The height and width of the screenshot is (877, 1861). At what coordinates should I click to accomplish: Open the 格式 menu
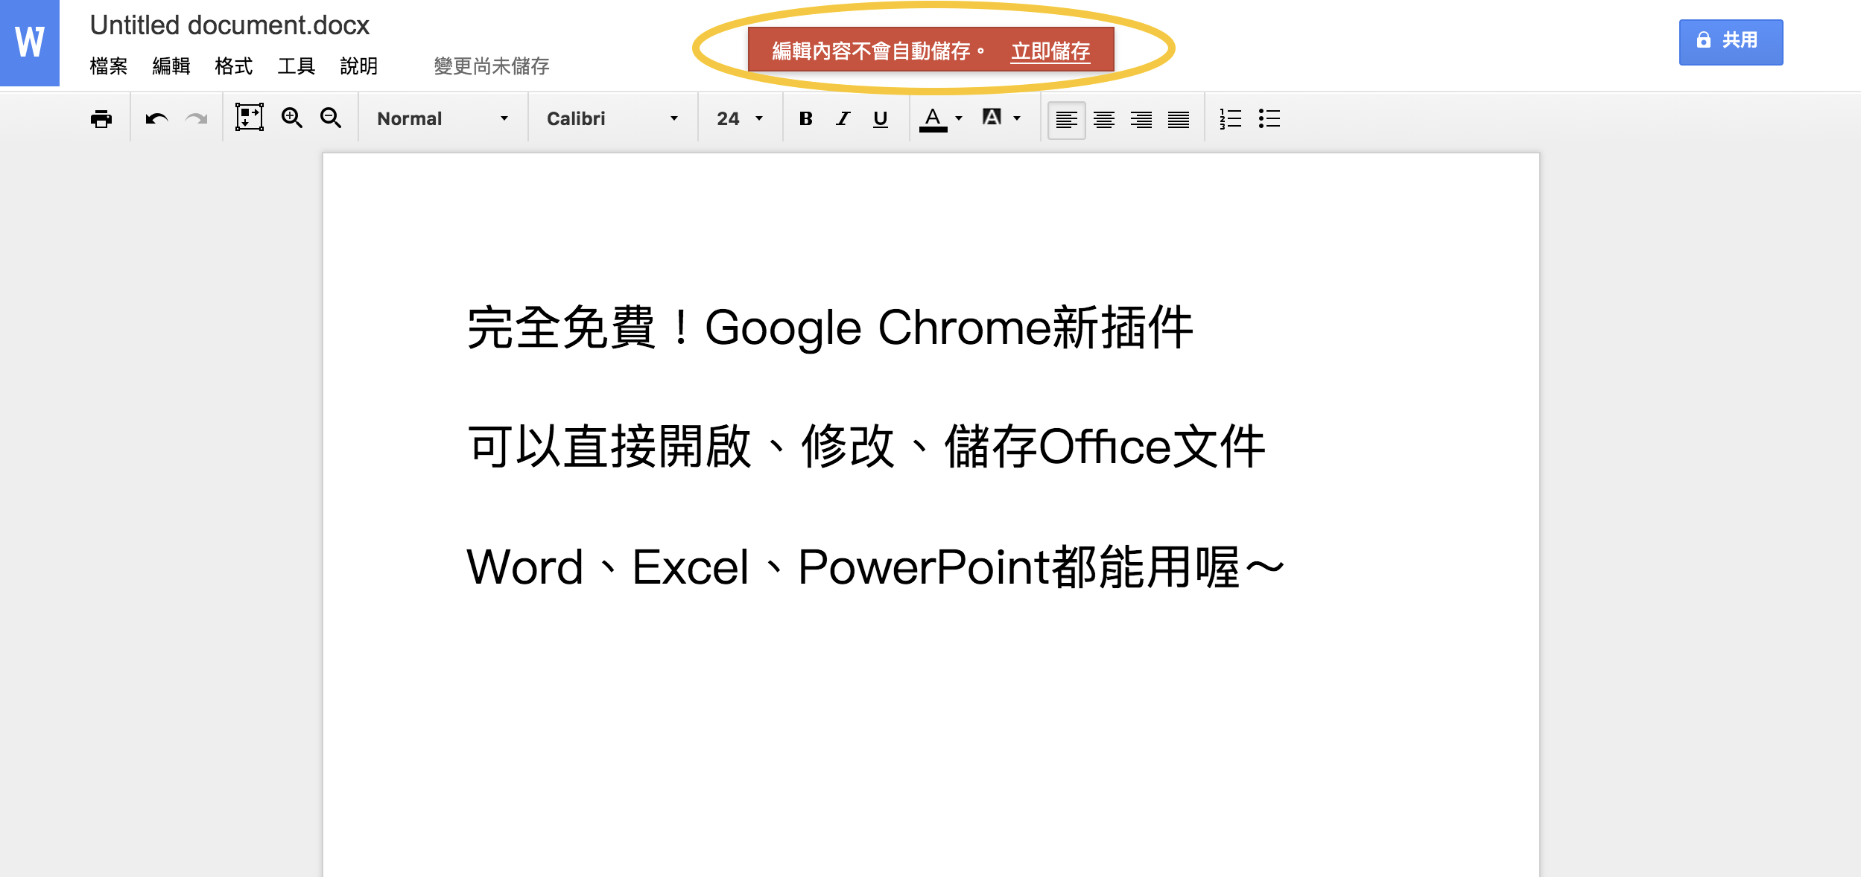[x=233, y=66]
